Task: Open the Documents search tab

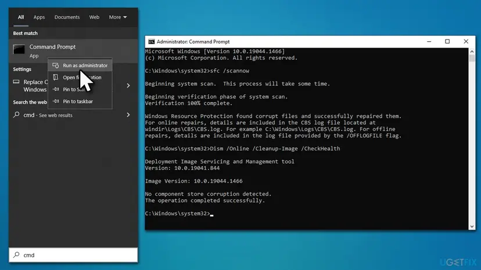Action: pos(67,17)
